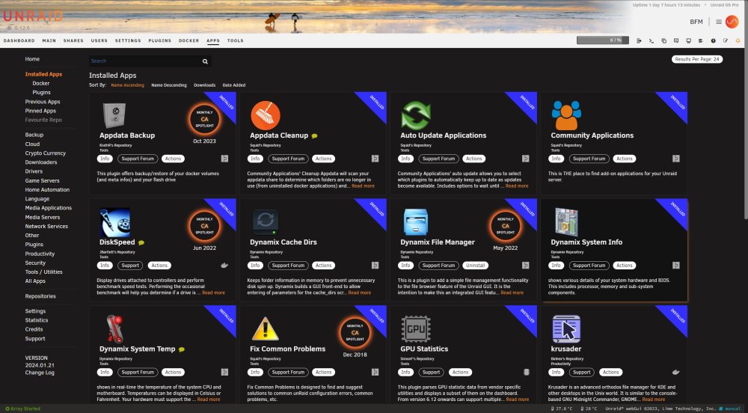Viewport: 748px width, 413px height.
Task: Click the Dynamix System Info tower icon
Action: point(566,222)
